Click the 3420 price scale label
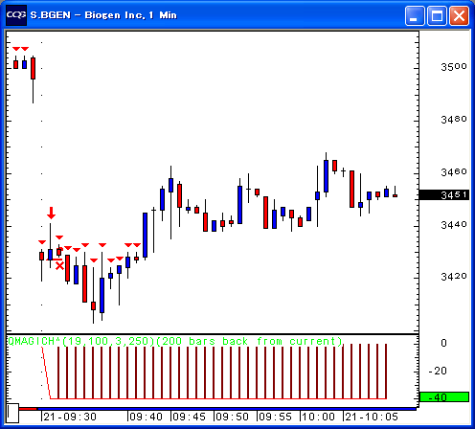 [454, 277]
